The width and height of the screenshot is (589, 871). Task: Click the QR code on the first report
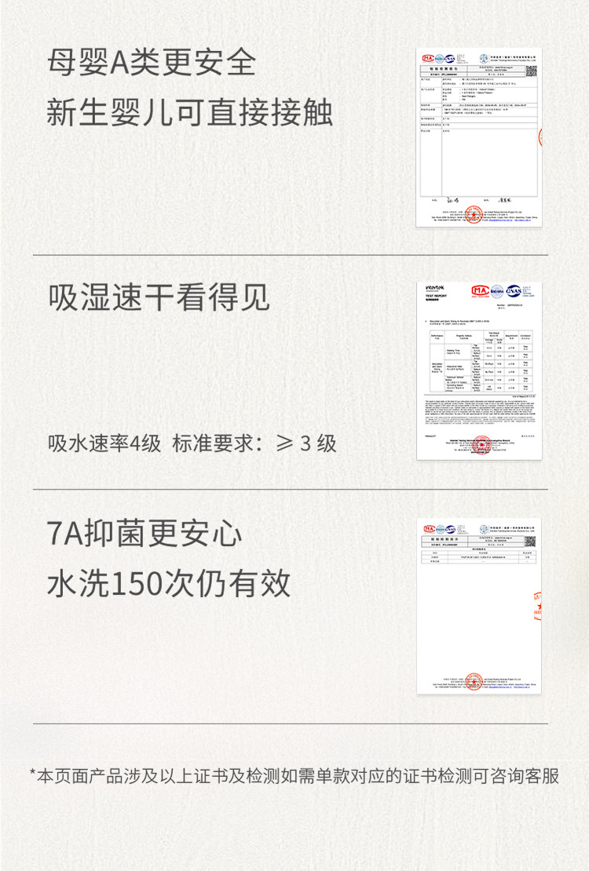click(532, 71)
